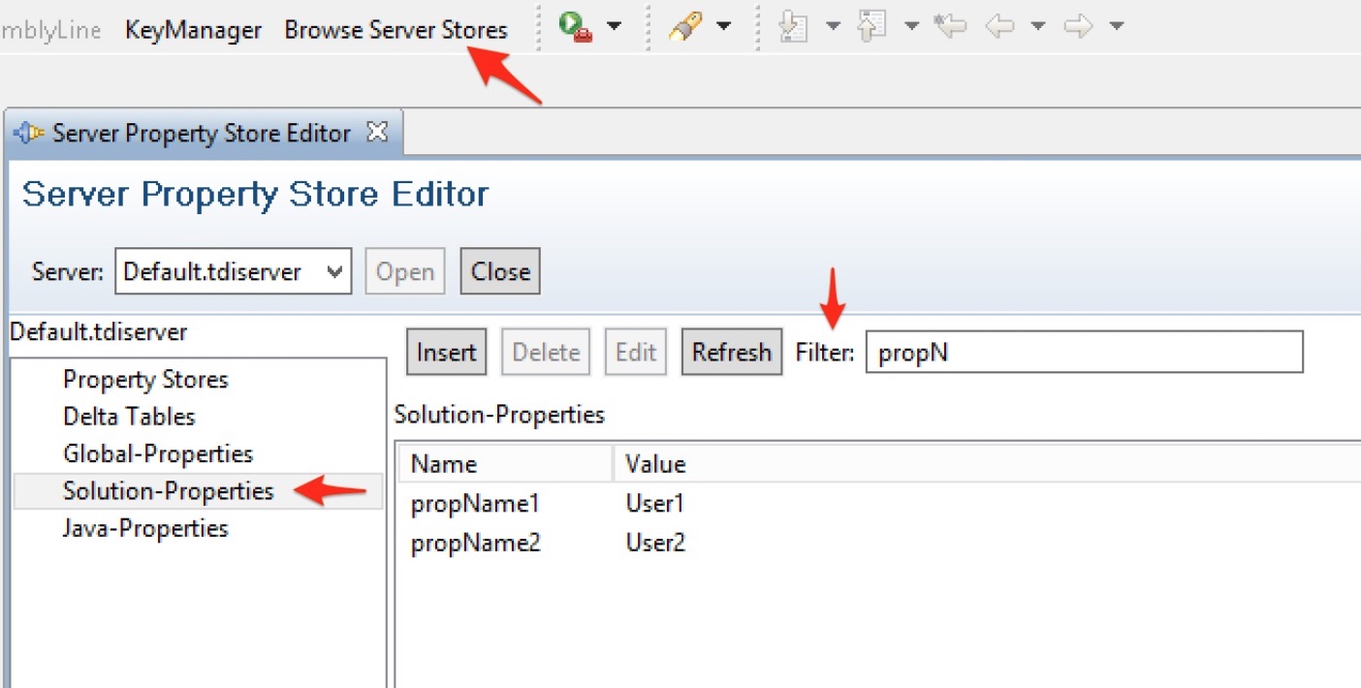Click into the Filter text field
The height and width of the screenshot is (688, 1361).
1084,353
